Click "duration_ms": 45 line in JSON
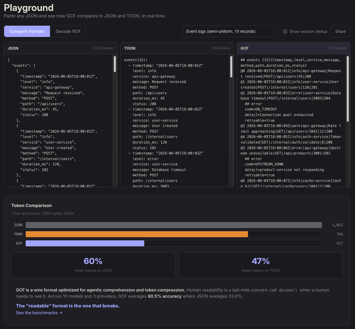The width and height of the screenshot is (355, 329). tap(40, 109)
